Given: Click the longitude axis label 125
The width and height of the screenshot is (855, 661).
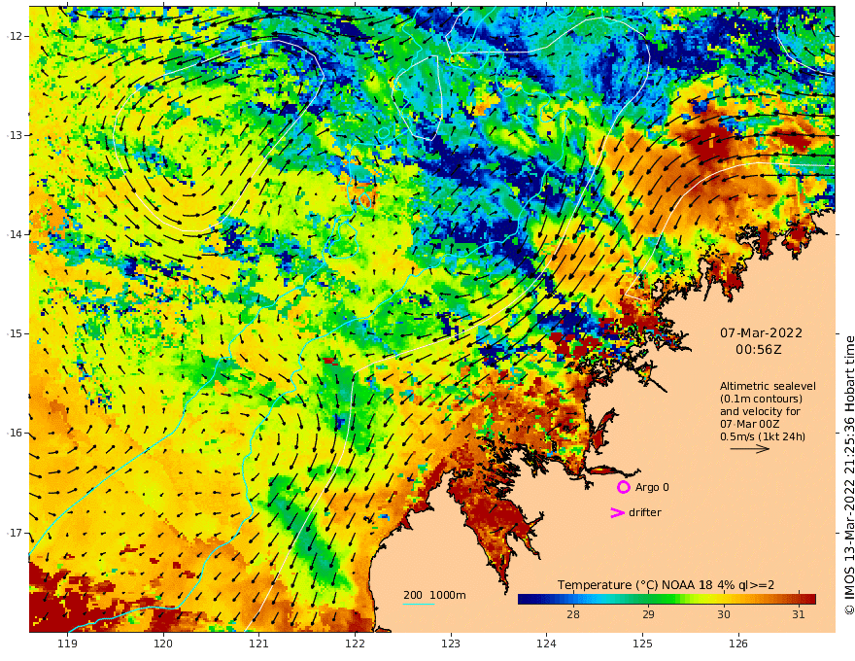Looking at the screenshot, I should tap(642, 644).
